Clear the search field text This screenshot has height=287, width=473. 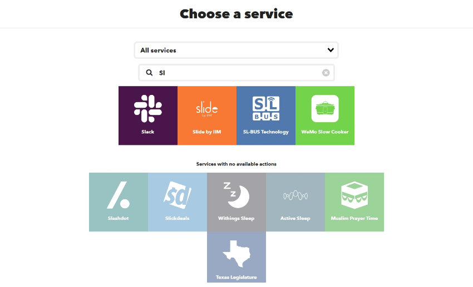(326, 73)
